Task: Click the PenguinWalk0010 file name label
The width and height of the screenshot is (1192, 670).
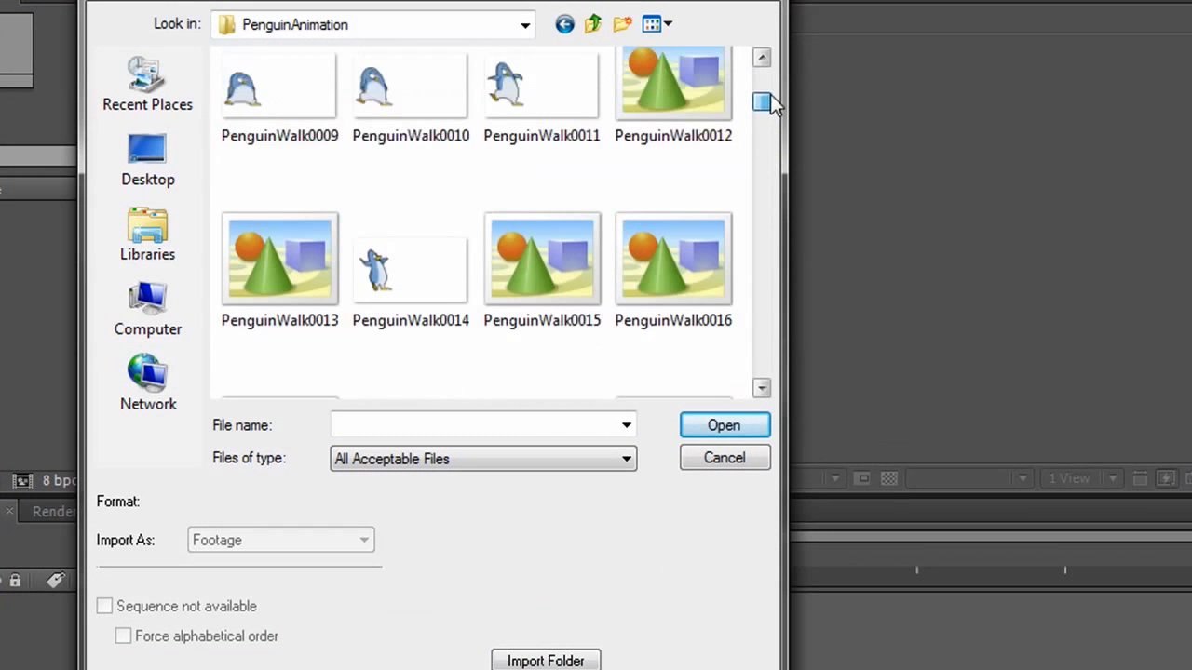Action: 411,136
